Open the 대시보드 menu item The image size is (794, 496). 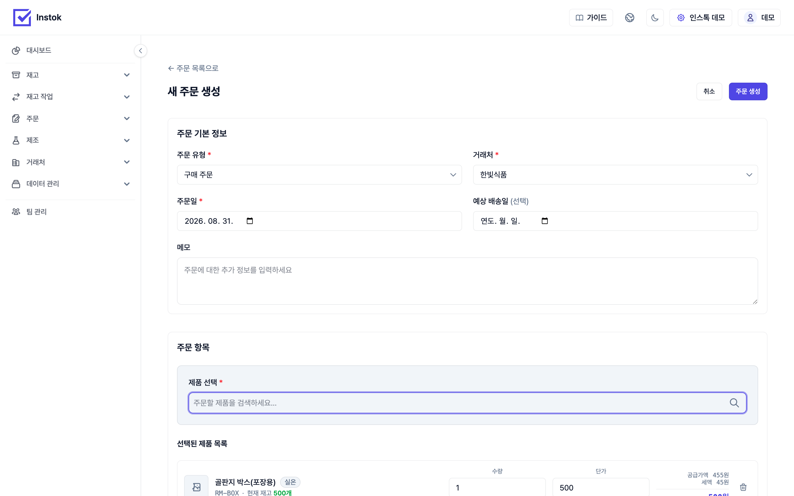coord(70,50)
